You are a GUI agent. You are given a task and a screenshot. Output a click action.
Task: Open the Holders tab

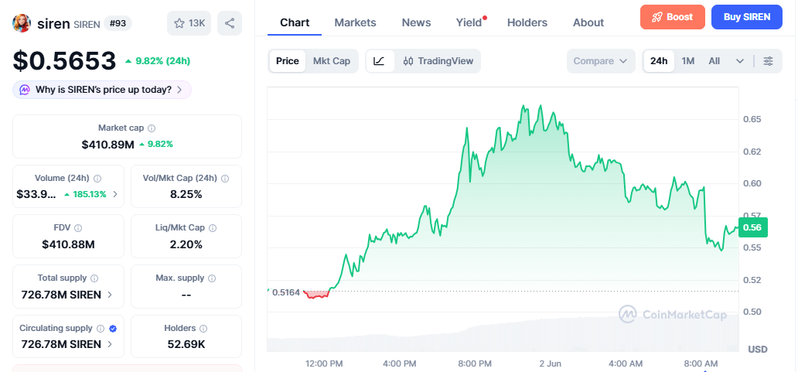coord(527,22)
